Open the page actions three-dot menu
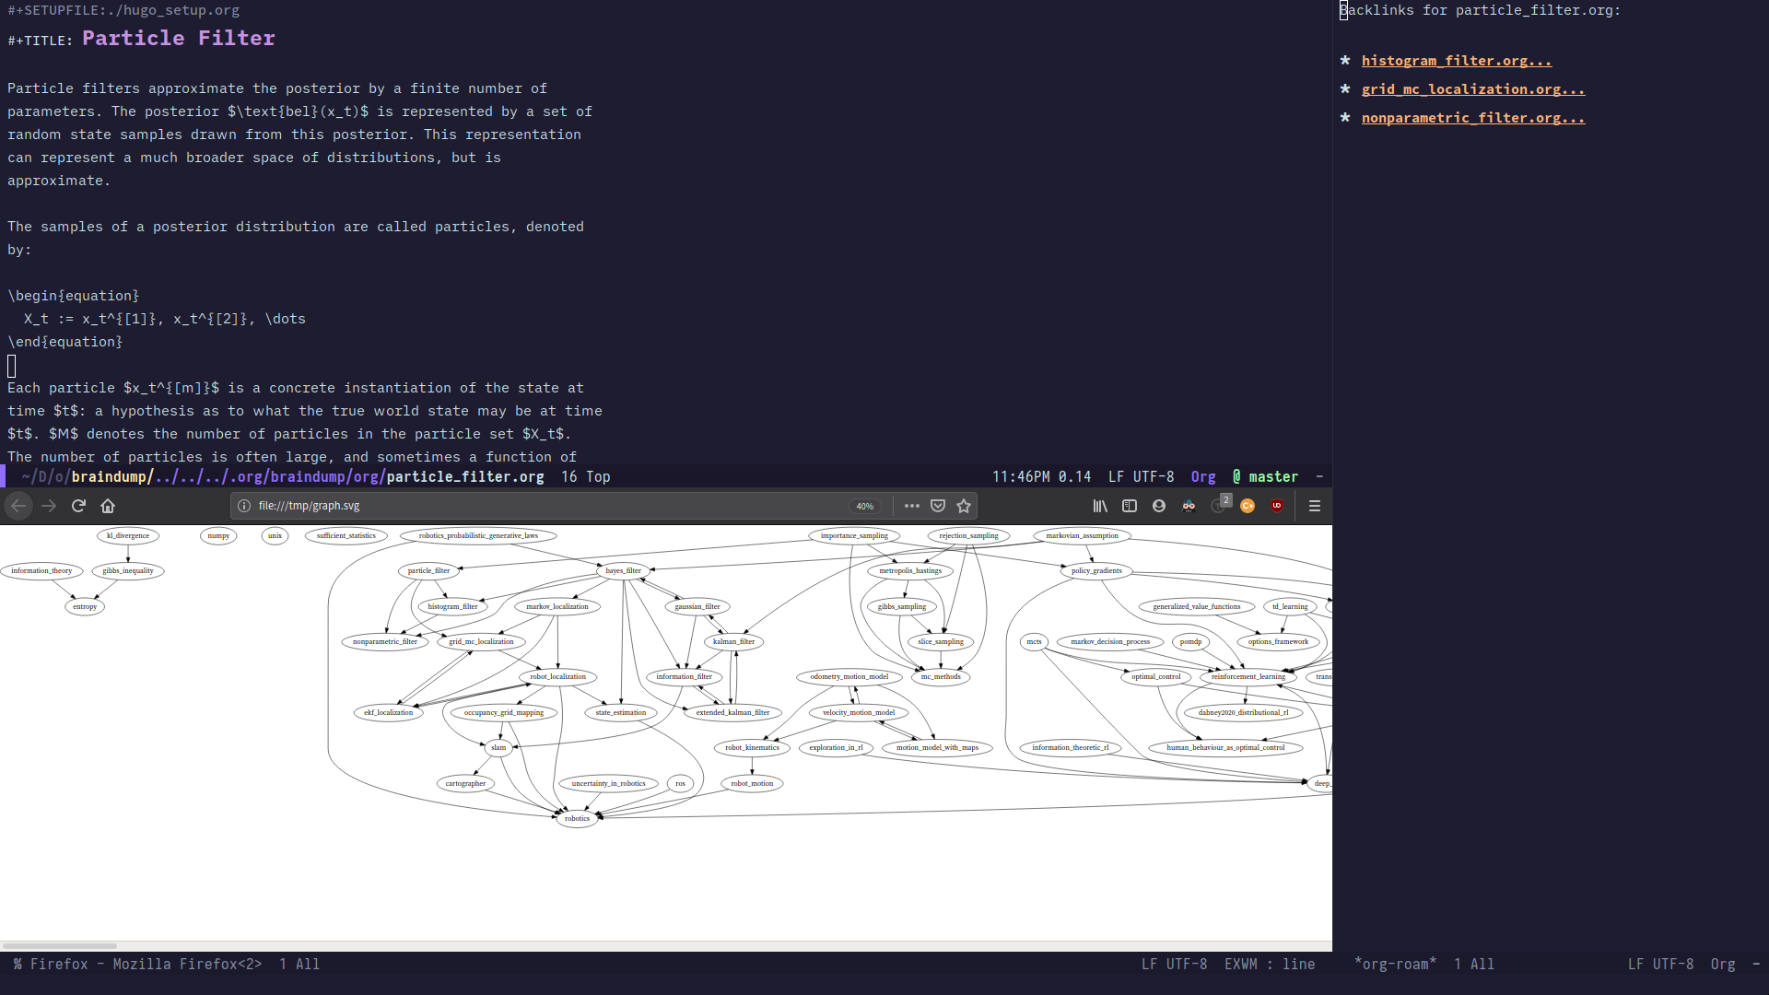The height and width of the screenshot is (995, 1769). [912, 506]
